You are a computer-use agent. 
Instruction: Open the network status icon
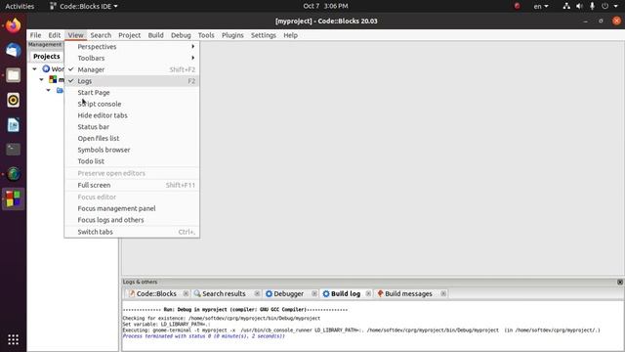click(x=566, y=6)
